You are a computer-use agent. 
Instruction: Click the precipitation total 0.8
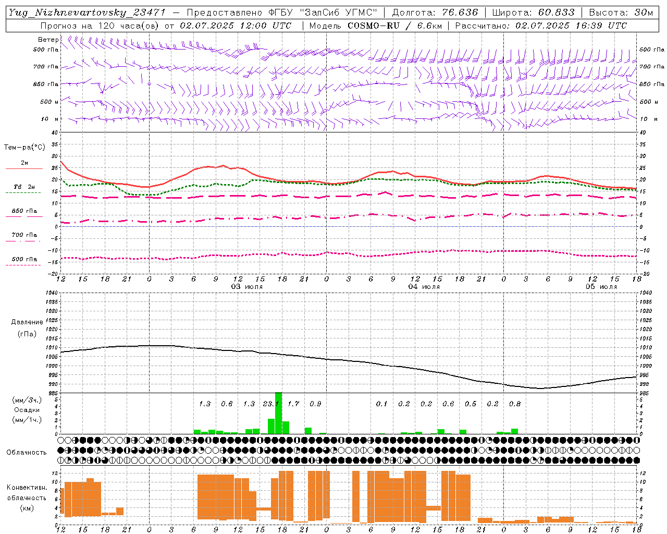[515, 404]
